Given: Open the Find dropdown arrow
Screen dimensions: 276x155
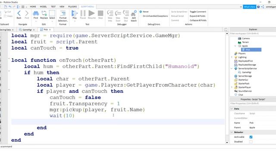Looking at the screenshot, I should (36, 21).
